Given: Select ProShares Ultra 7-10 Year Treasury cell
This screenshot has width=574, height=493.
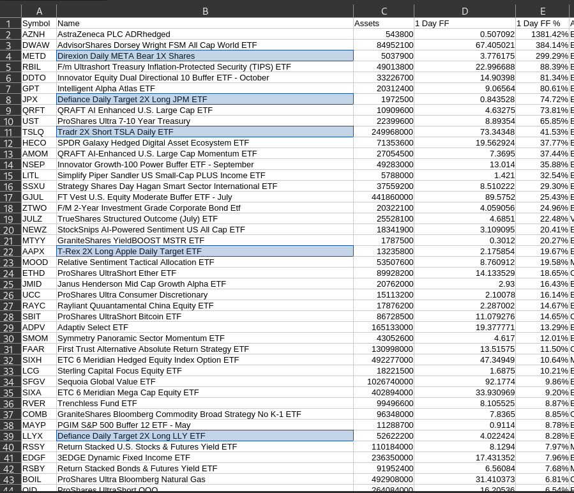Looking at the screenshot, I should point(205,121).
